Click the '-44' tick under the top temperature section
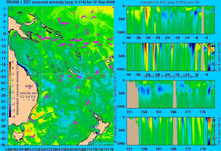 (x=128, y=38)
